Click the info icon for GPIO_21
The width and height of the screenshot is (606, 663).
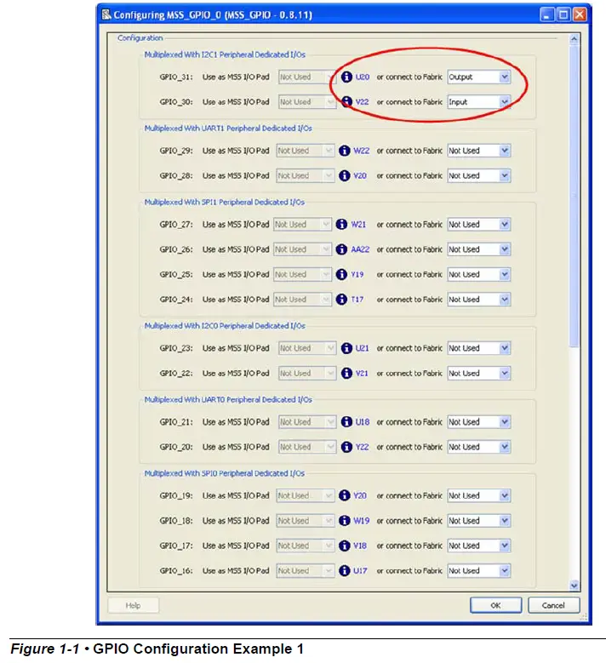click(x=346, y=421)
